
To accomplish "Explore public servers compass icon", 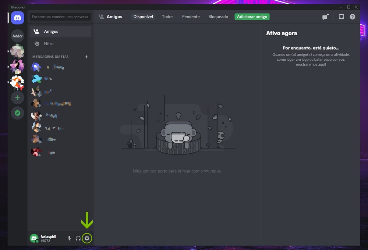I will click(17, 113).
